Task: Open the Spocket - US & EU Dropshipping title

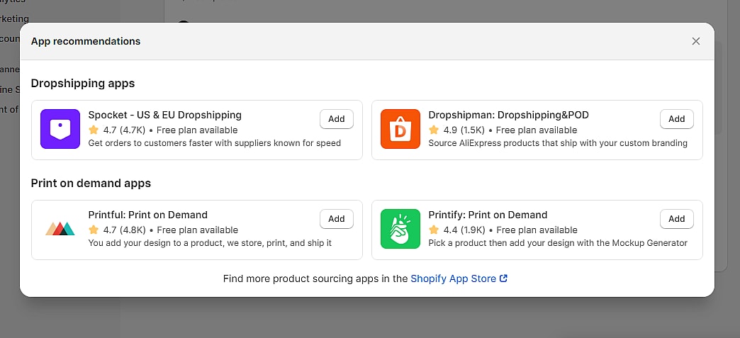Action: [x=164, y=115]
